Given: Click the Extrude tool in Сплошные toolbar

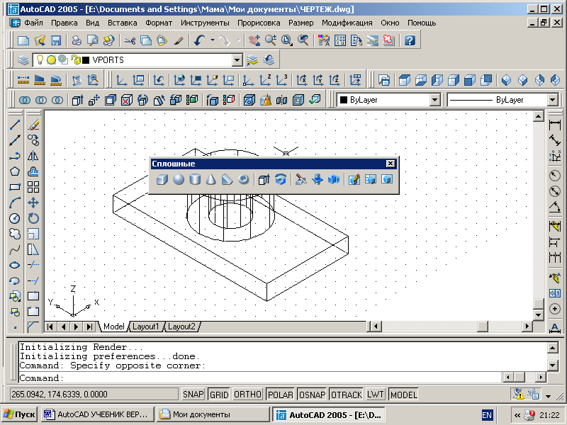Looking at the screenshot, I should click(264, 179).
